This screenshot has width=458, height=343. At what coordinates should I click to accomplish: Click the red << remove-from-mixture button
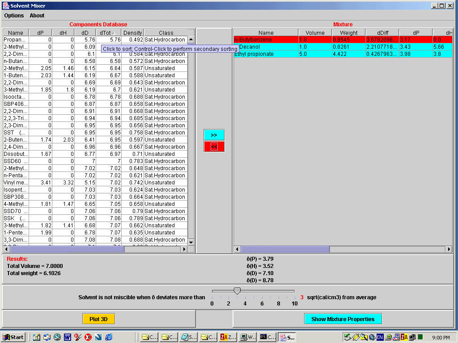214,146
